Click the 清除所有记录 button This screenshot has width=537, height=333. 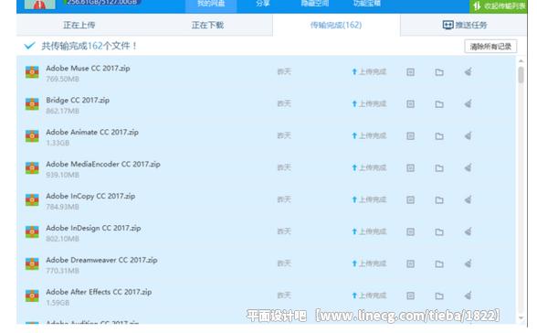pos(490,47)
